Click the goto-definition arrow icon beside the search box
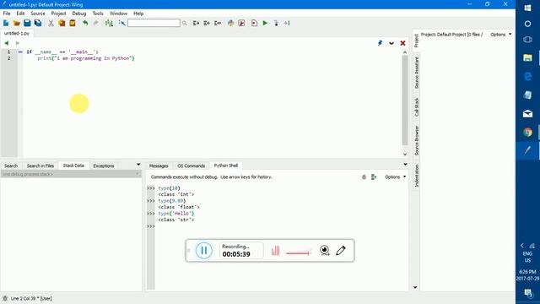The width and height of the screenshot is (540, 304). click(121, 23)
